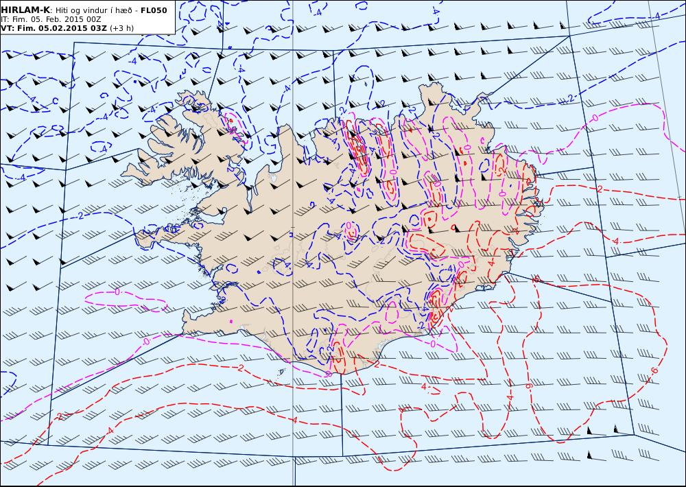Select the 'Hiti og vindur í hæð' caption
Image resolution: width=686 pixels, height=487 pixels.
click(x=93, y=10)
